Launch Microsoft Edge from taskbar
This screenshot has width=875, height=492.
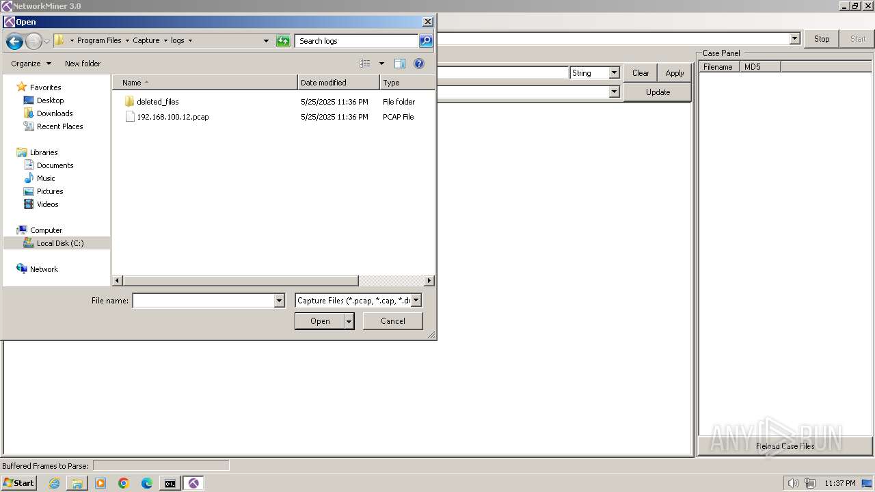point(147,483)
